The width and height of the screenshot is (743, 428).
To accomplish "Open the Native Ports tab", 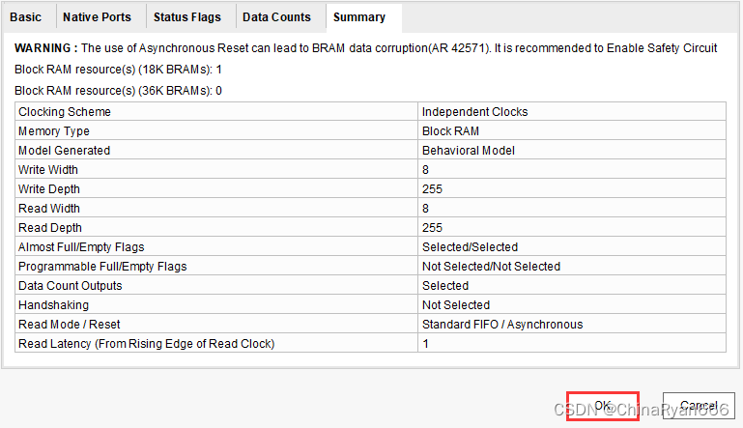I will click(97, 17).
